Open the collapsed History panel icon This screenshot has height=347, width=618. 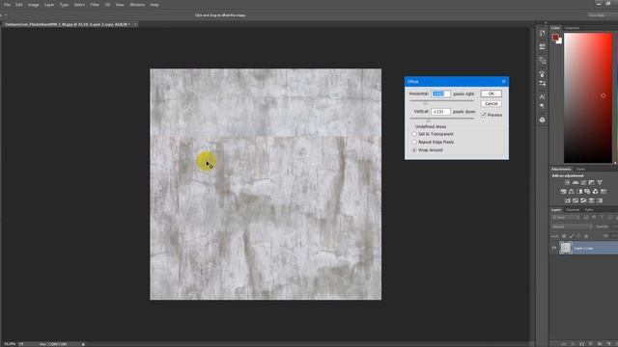coord(543,34)
